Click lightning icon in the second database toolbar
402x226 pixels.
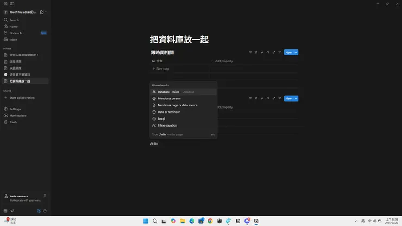pos(262,98)
